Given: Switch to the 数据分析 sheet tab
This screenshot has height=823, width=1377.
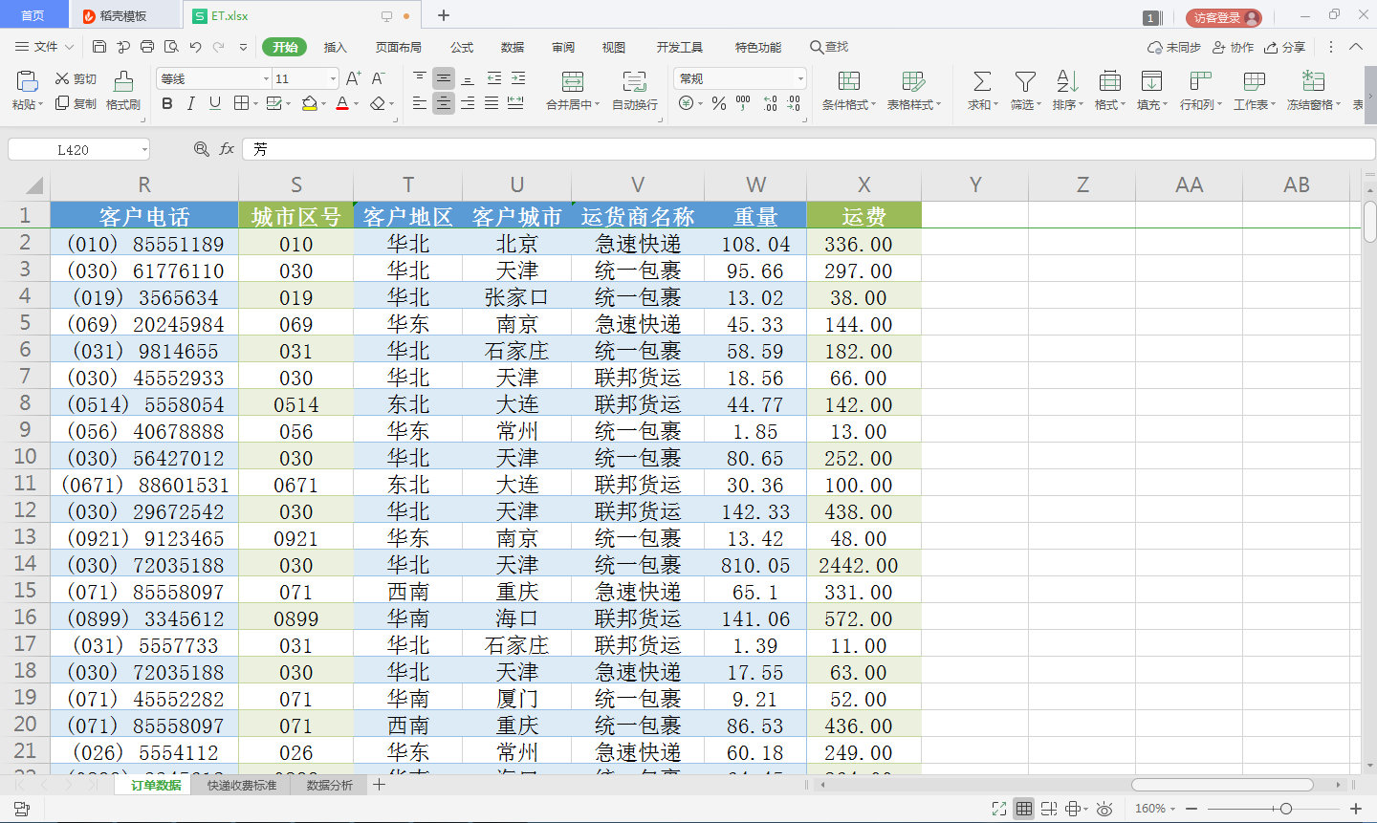Looking at the screenshot, I should click(330, 785).
